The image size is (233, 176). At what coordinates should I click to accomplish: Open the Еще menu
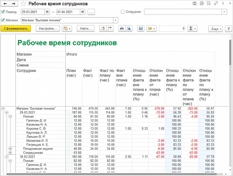pos(216,29)
